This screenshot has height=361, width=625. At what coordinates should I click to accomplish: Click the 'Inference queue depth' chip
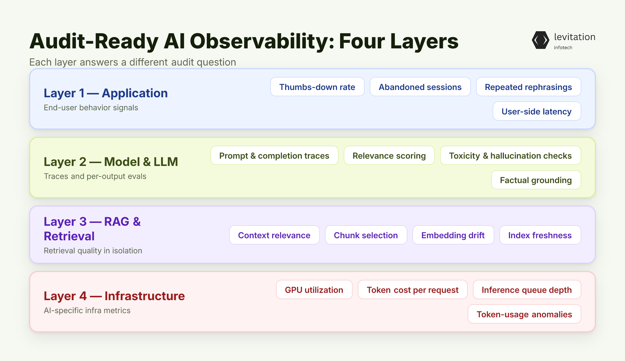tap(527, 290)
